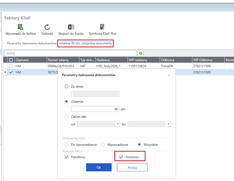Select the Wprowadzone radio button
234x181 pixels.
coord(103,144)
